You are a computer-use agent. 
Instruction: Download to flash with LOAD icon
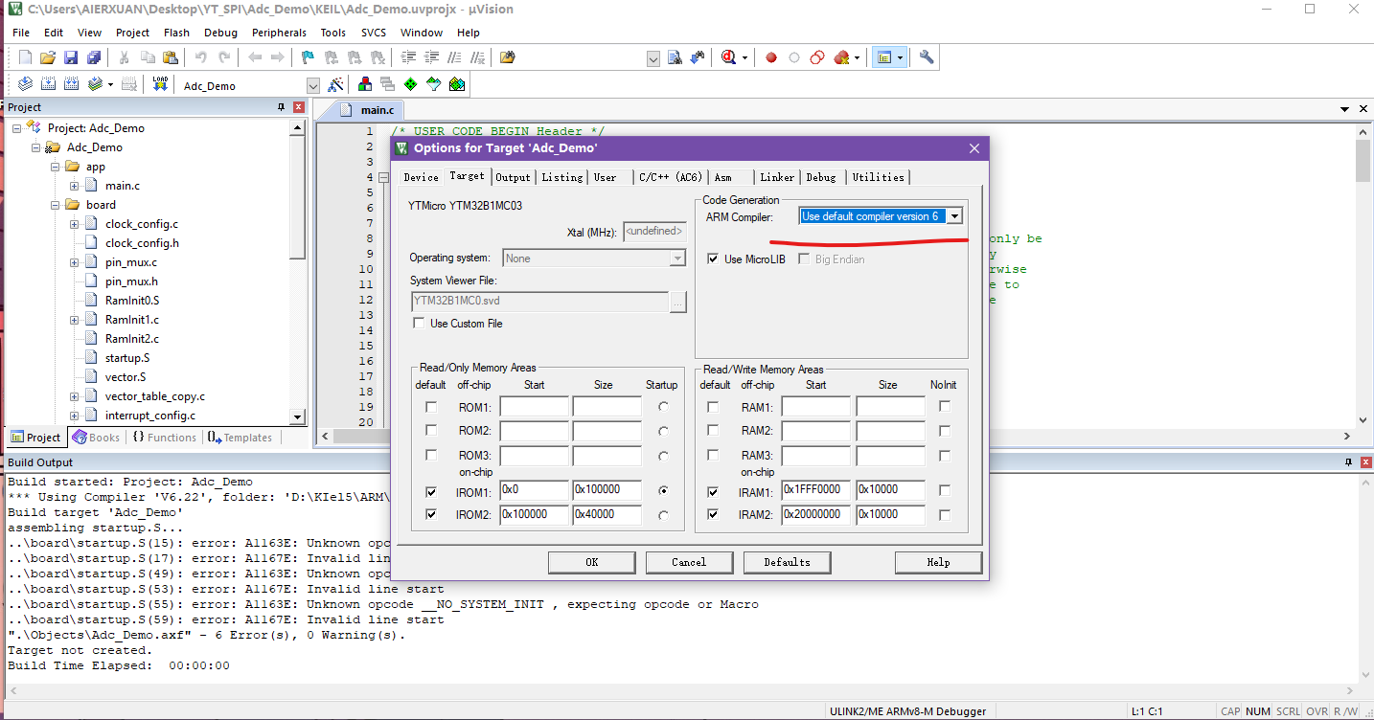tap(160, 84)
